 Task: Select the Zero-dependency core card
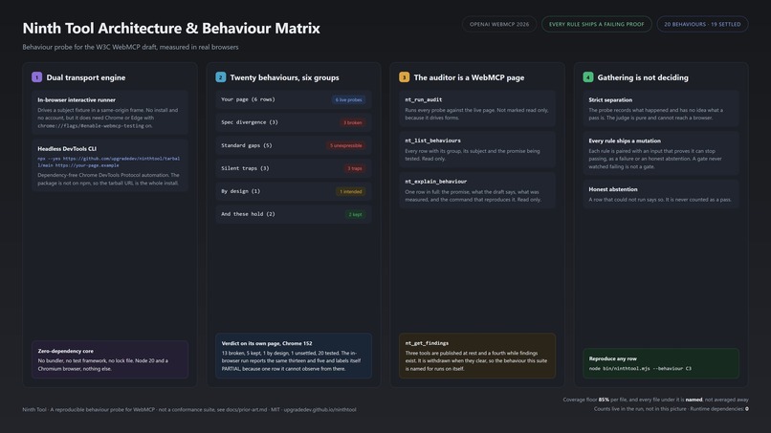110,359
